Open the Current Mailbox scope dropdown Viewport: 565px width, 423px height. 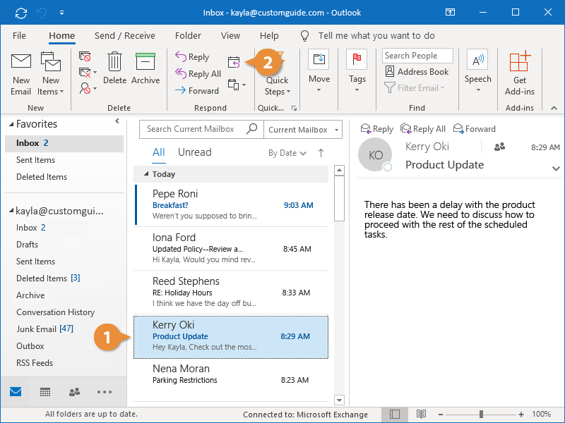click(303, 130)
